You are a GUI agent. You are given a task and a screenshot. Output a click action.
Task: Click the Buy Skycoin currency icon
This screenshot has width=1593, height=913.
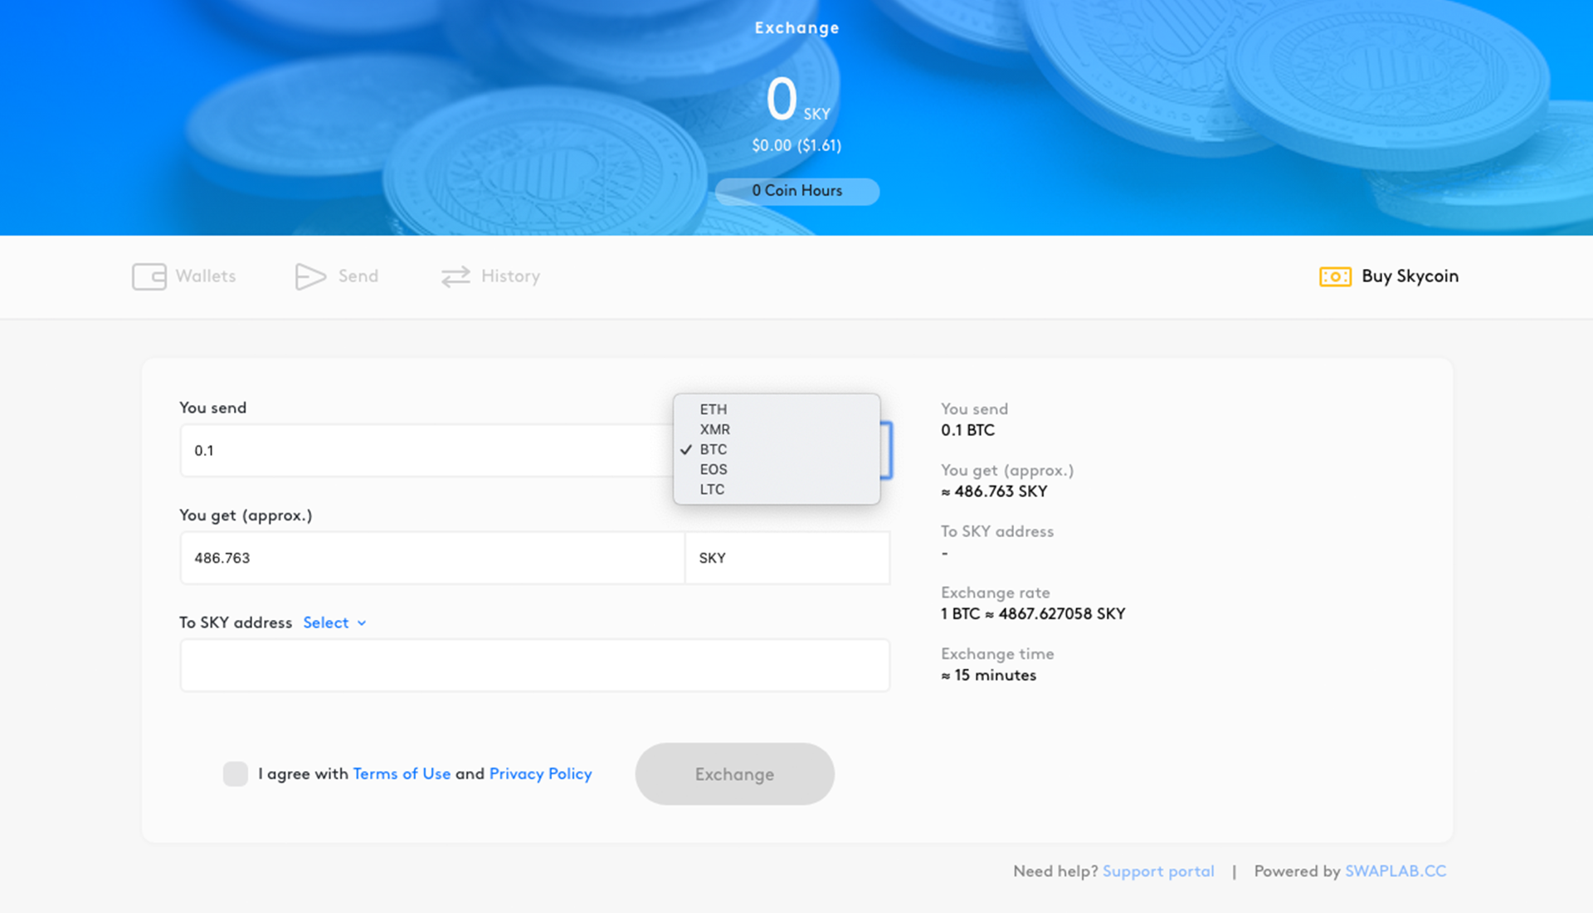1335,276
